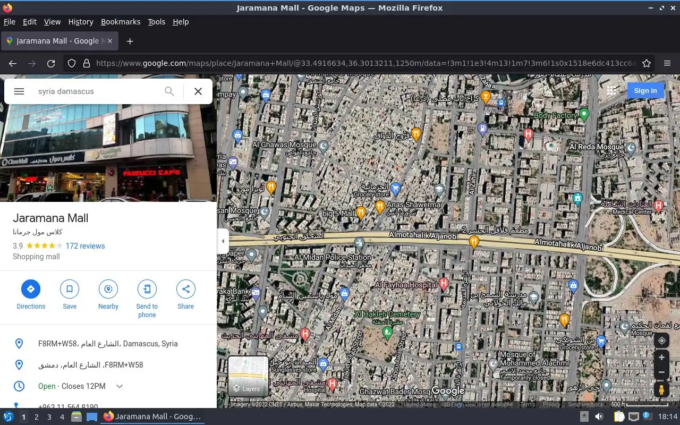
Task: Click the search magnifier icon
Action: click(169, 91)
